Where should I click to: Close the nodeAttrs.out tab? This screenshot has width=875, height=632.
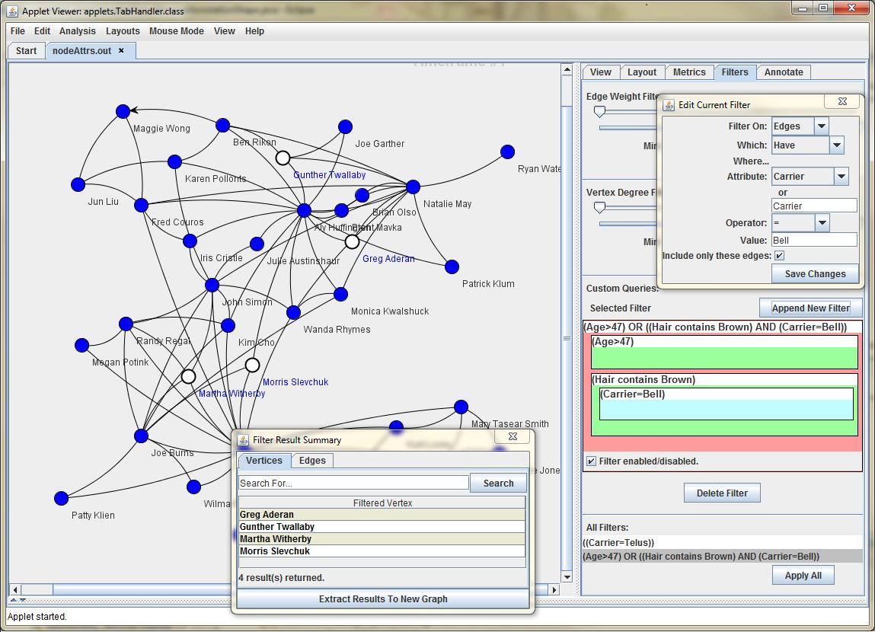pos(121,50)
